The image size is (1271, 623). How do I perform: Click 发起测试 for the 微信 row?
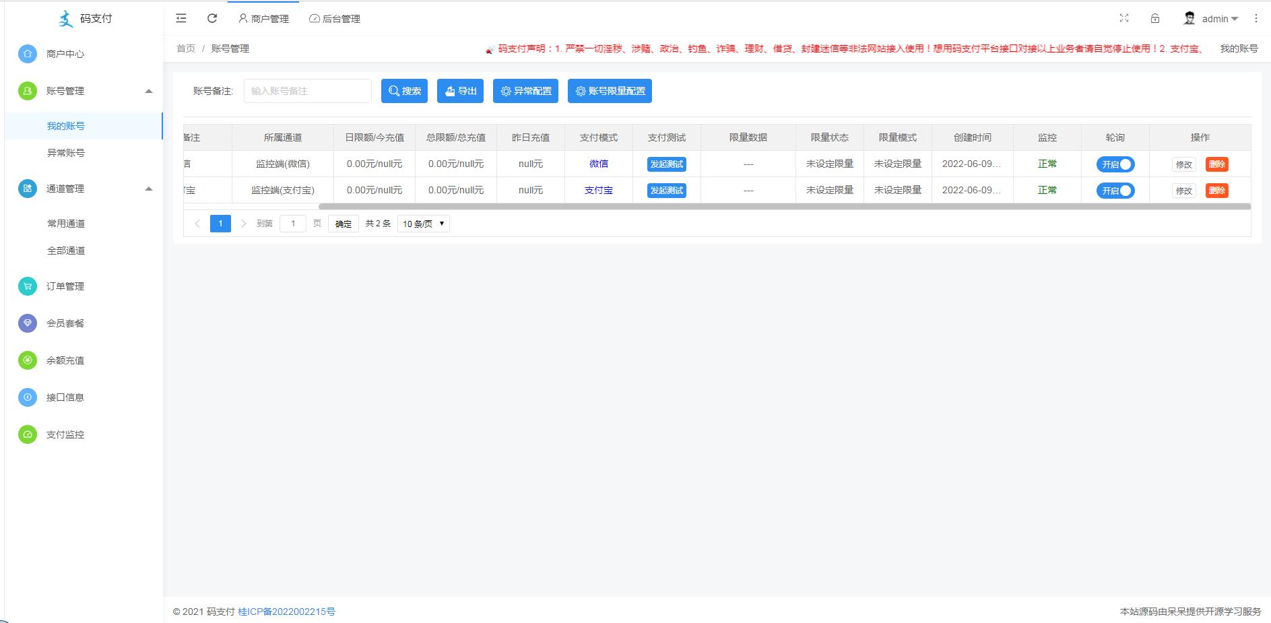(x=666, y=164)
